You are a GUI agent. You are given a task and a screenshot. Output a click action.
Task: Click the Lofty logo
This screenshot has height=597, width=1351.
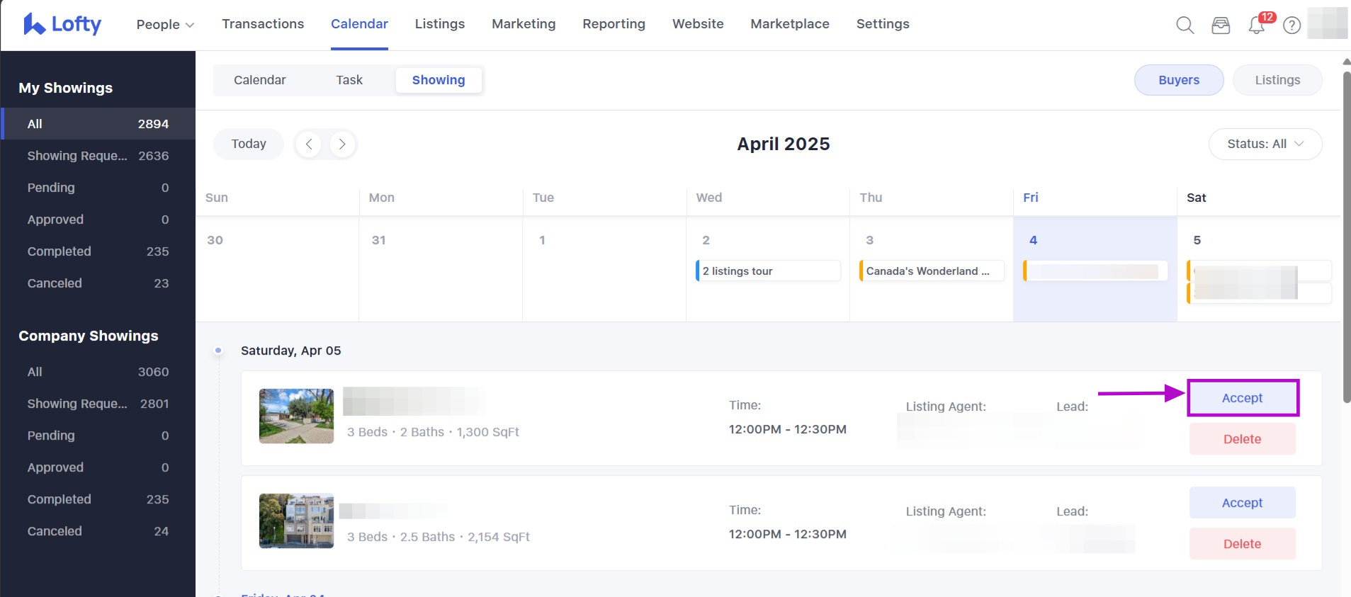click(x=62, y=24)
